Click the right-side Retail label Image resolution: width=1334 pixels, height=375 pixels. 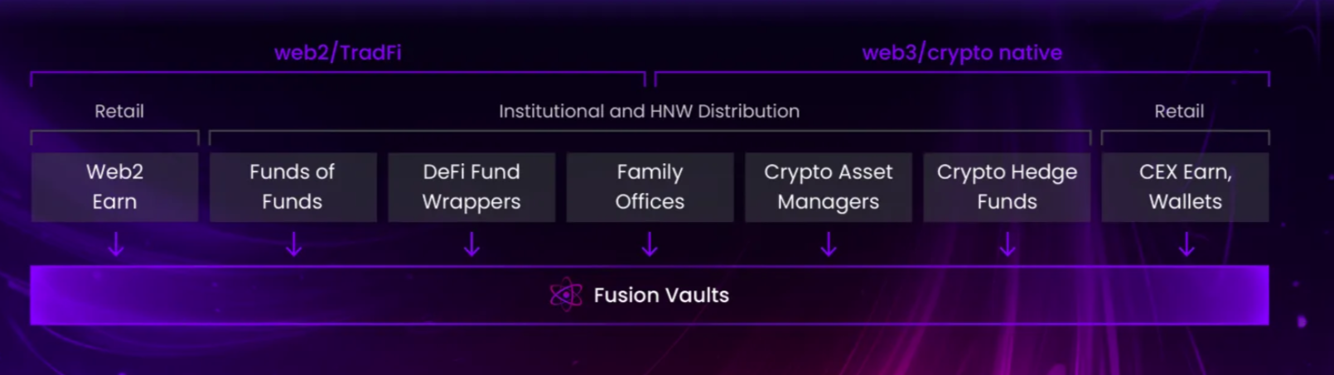pyautogui.click(x=1179, y=111)
